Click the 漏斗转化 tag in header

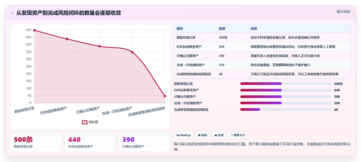(343, 11)
